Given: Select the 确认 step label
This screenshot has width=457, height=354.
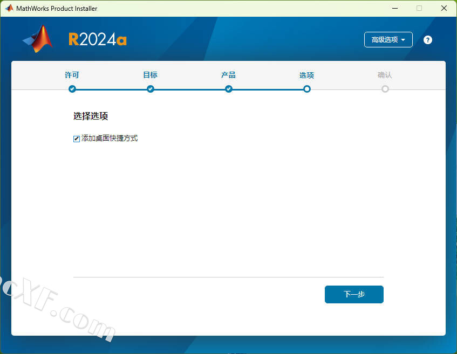Looking at the screenshot, I should [385, 75].
